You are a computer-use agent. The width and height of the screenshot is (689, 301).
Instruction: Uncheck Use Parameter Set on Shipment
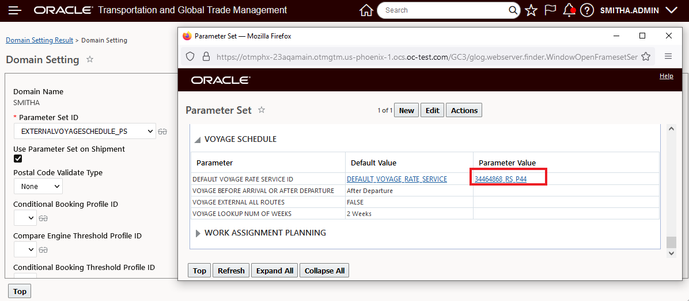point(18,159)
